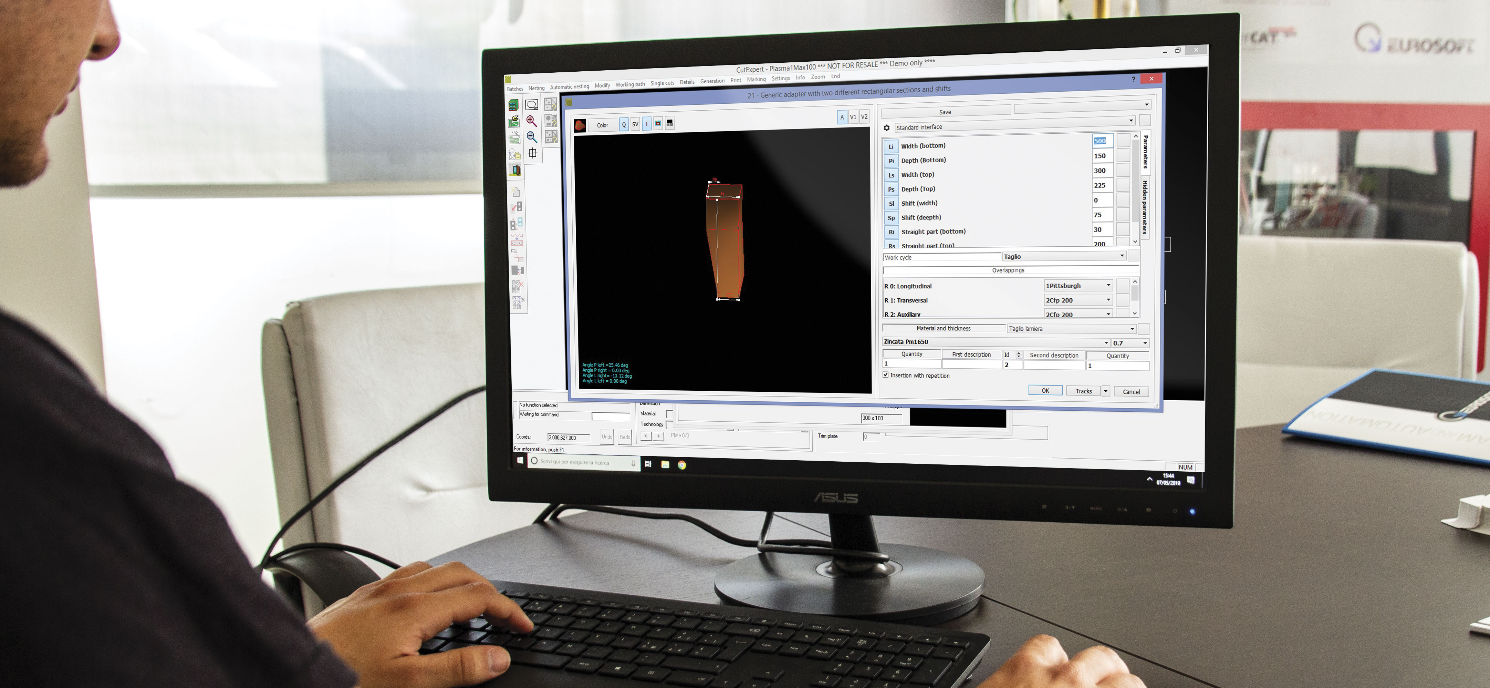The height and width of the screenshot is (688, 1490).
Task: Click the top question-mark nesting icon
Action: click(550, 104)
